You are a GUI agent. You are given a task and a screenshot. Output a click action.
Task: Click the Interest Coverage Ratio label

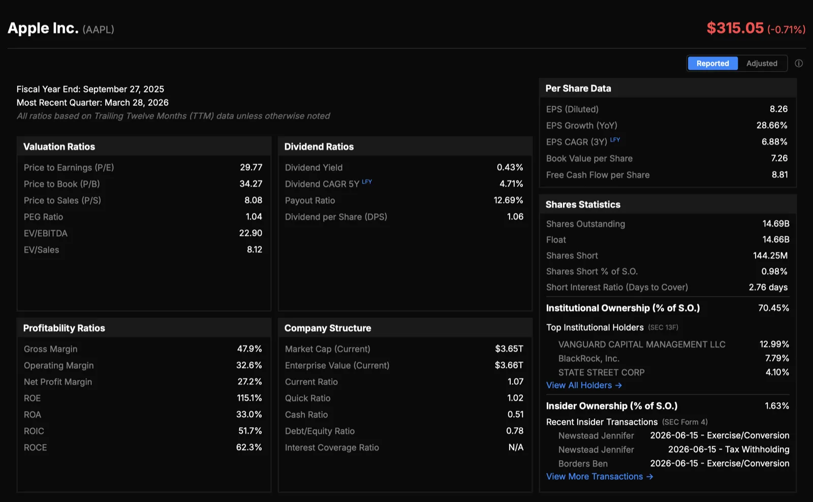tap(332, 448)
